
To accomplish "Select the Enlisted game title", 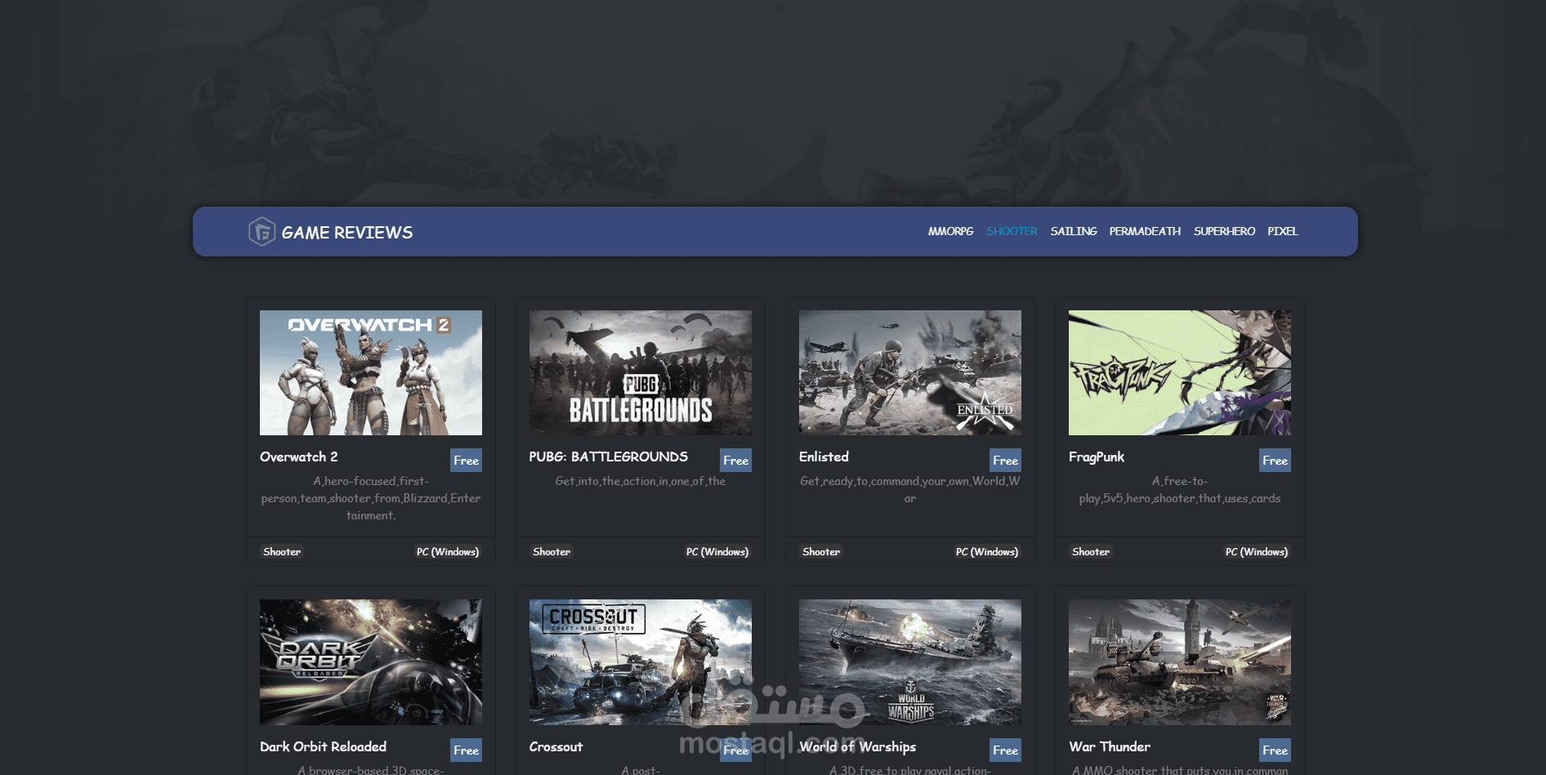I will tap(824, 457).
